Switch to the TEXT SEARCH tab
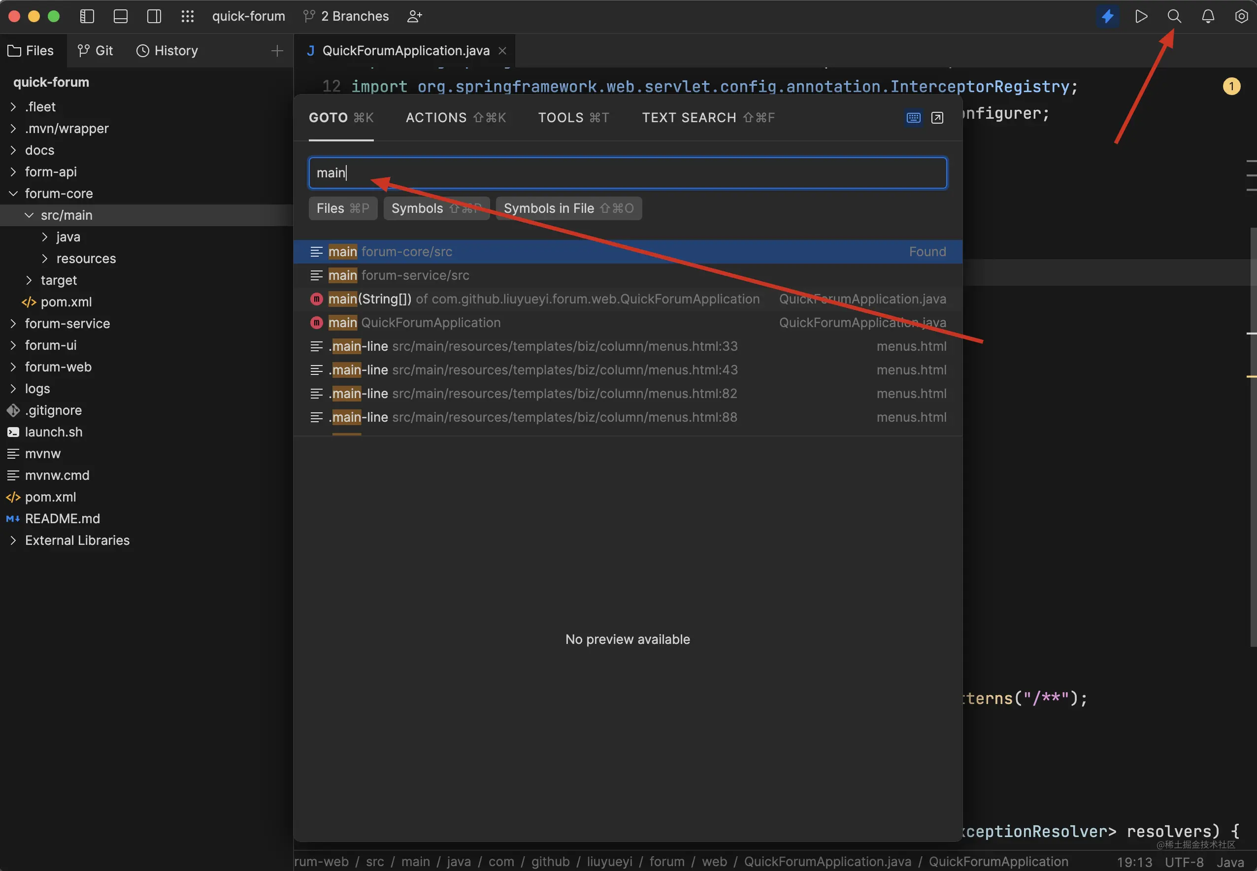Viewport: 1257px width, 871px height. (708, 118)
